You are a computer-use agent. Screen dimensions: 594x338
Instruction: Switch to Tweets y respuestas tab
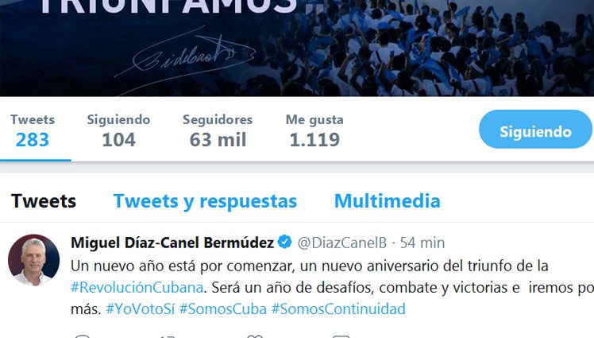click(x=205, y=201)
